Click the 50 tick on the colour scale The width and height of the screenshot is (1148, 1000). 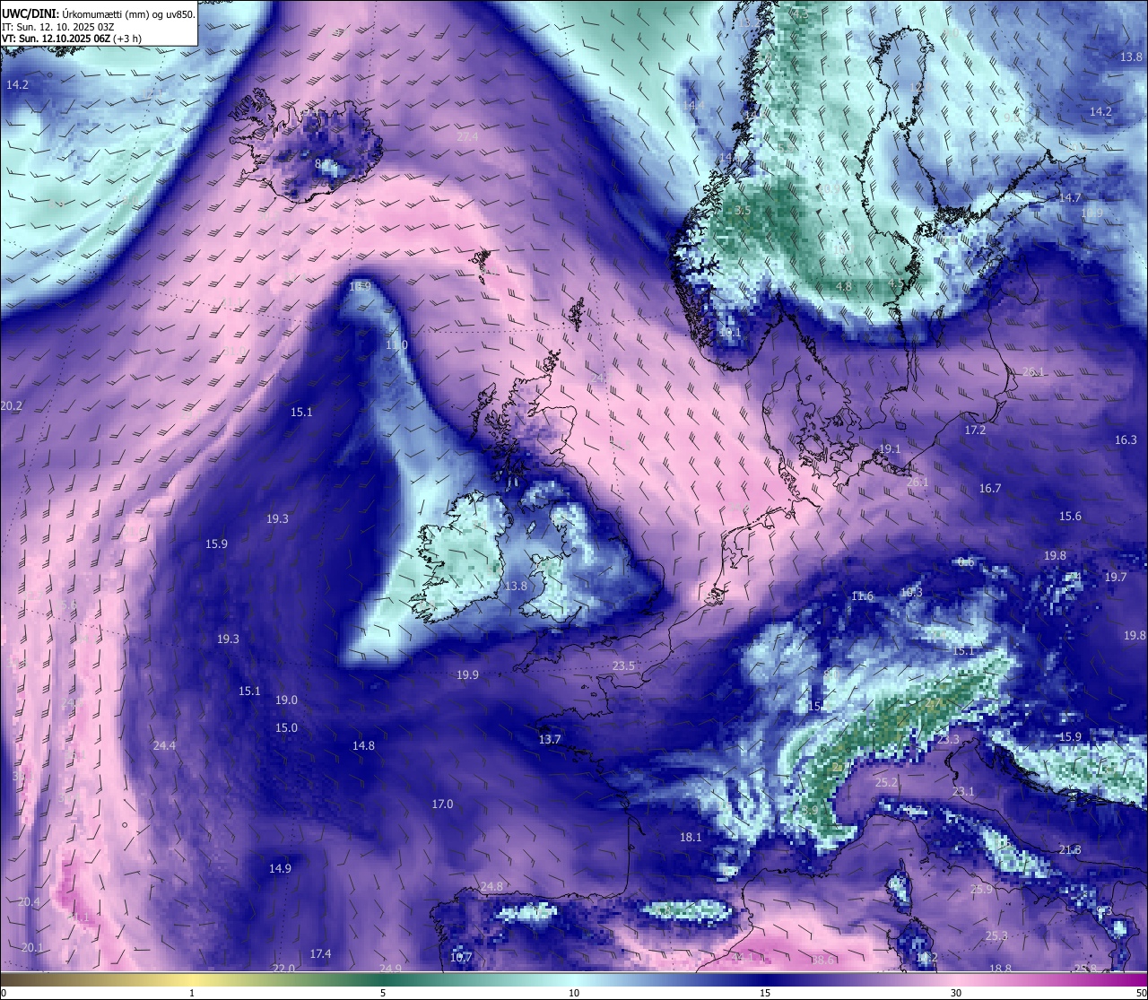pyautogui.click(x=1141, y=993)
